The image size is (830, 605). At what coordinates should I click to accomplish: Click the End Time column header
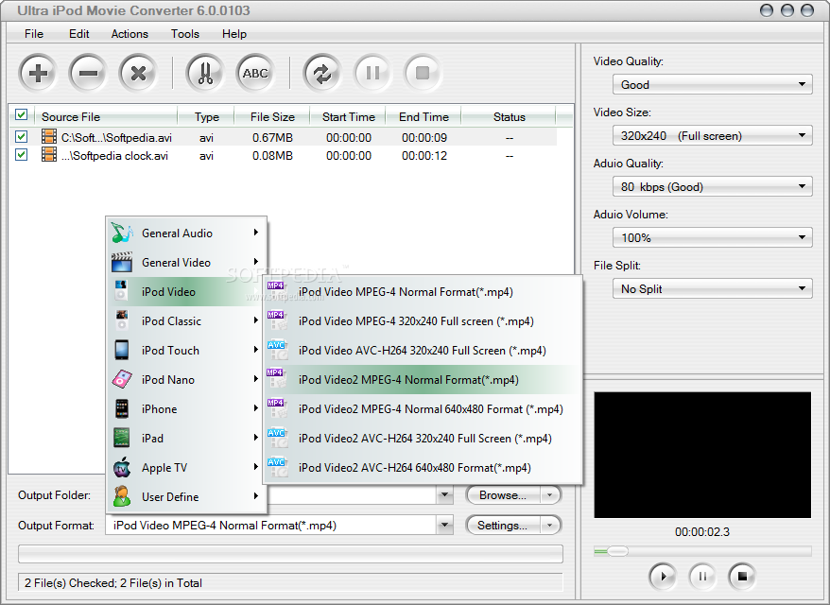point(424,116)
